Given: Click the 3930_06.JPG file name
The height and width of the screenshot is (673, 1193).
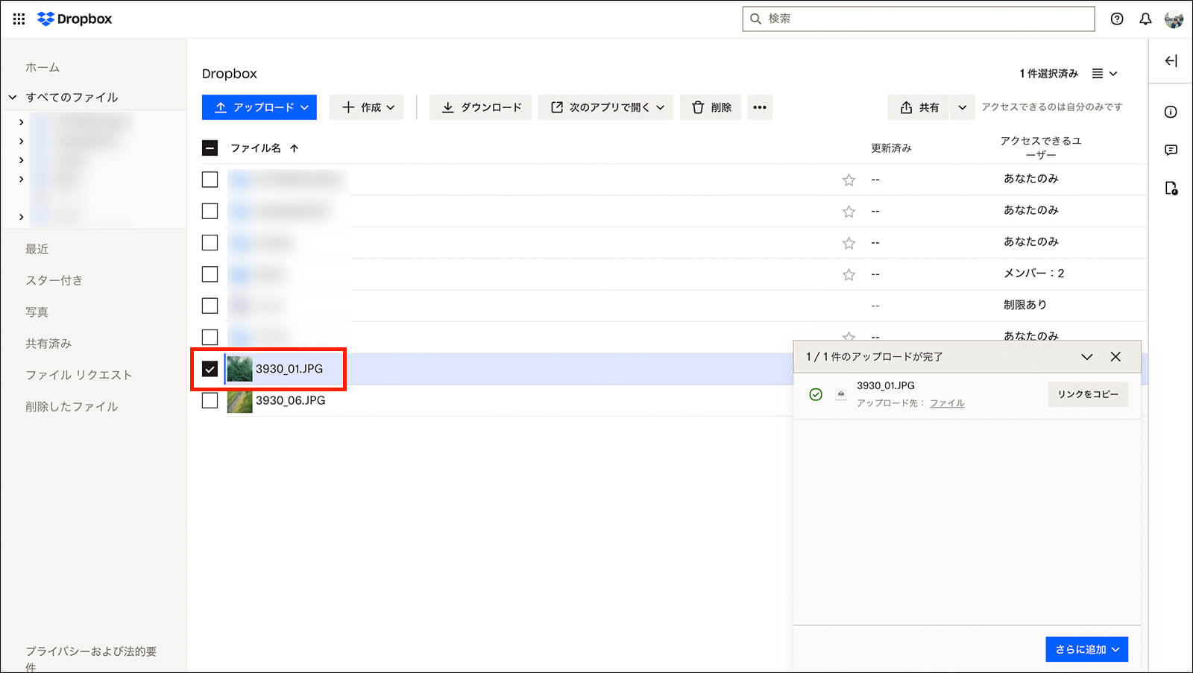Looking at the screenshot, I should tap(291, 400).
